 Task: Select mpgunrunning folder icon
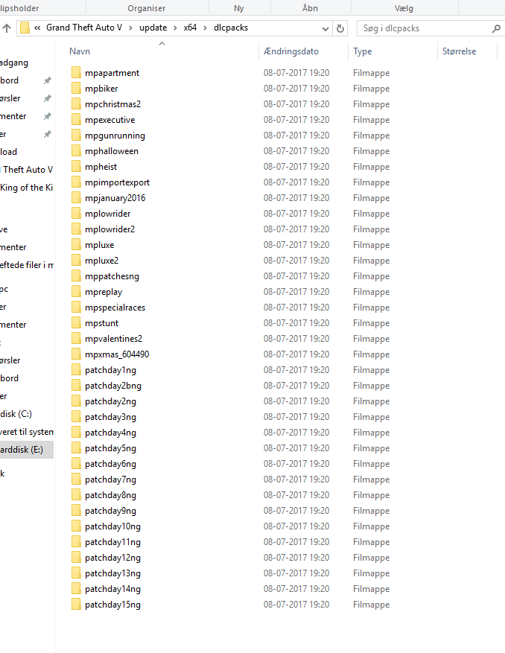(x=76, y=135)
